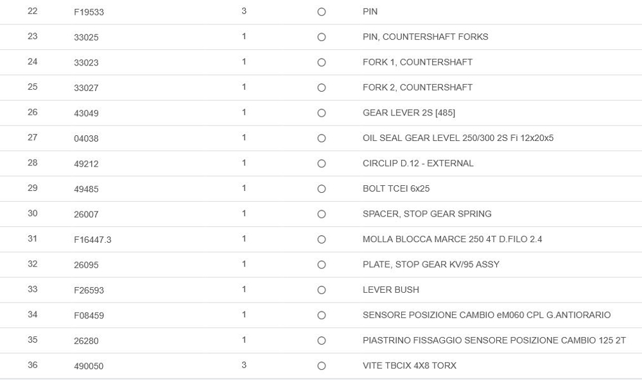Pick the GEAR LEVER 2S [485] radio button
The height and width of the screenshot is (380, 642).
(x=322, y=113)
